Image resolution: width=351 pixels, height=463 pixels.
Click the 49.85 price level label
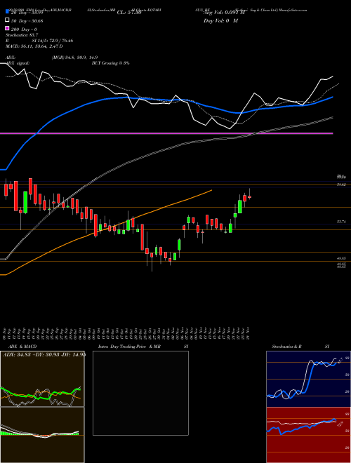[x=342, y=258]
